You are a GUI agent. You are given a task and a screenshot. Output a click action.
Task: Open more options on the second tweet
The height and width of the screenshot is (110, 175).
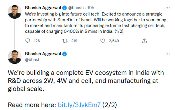tap(167, 54)
